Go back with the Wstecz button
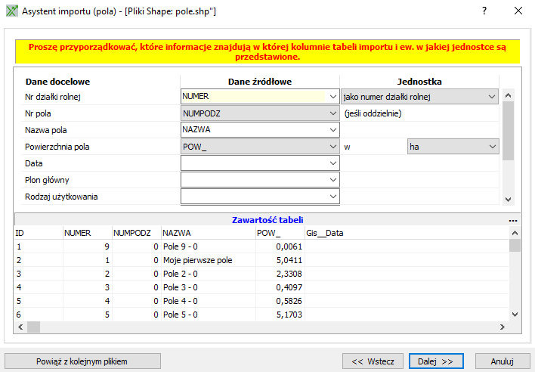The height and width of the screenshot is (372, 535). tap(373, 361)
